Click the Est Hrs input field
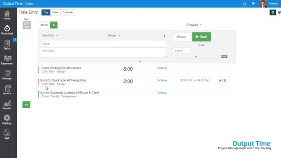Viewport: 281px width, 158px height. pos(181,51)
